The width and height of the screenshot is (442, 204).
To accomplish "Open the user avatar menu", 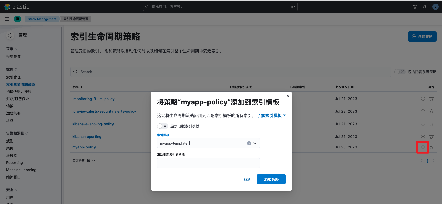I will pos(436,7).
